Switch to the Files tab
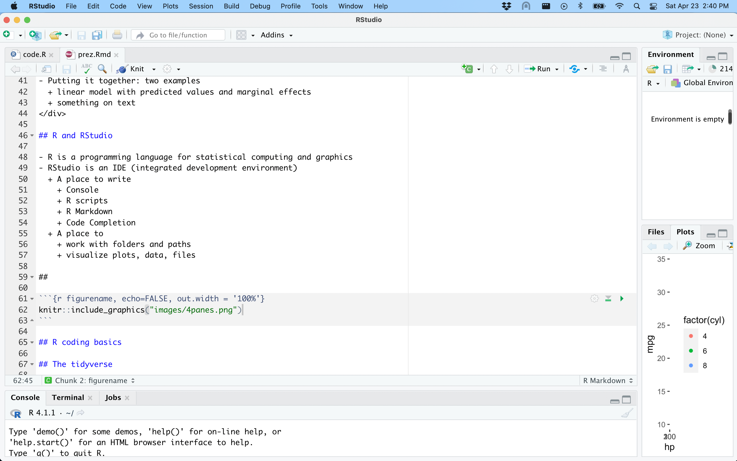737x461 pixels. click(x=656, y=232)
